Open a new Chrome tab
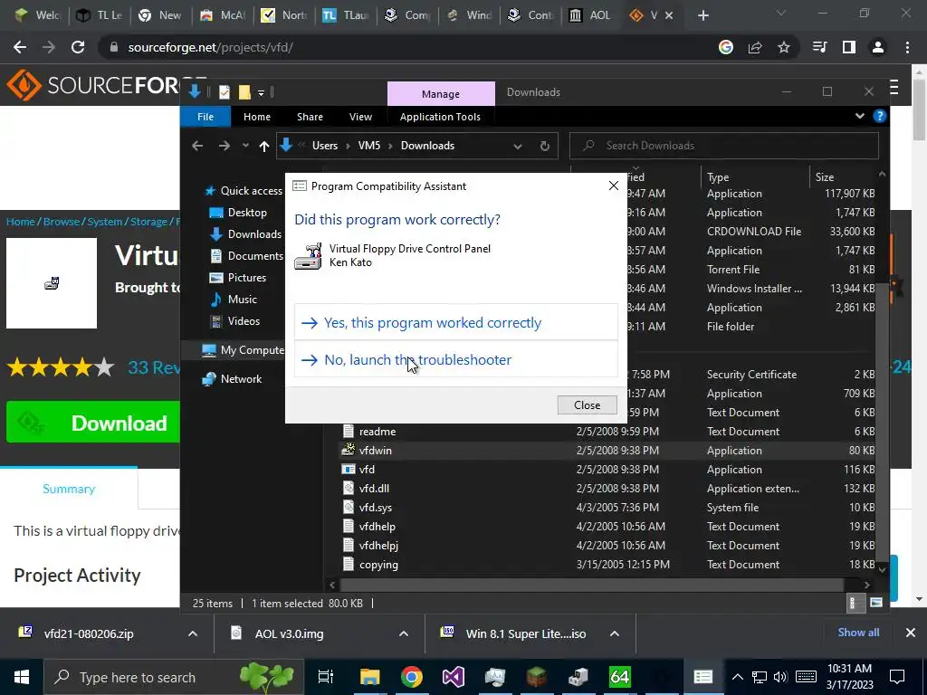The height and width of the screenshot is (695, 927). coord(702,15)
